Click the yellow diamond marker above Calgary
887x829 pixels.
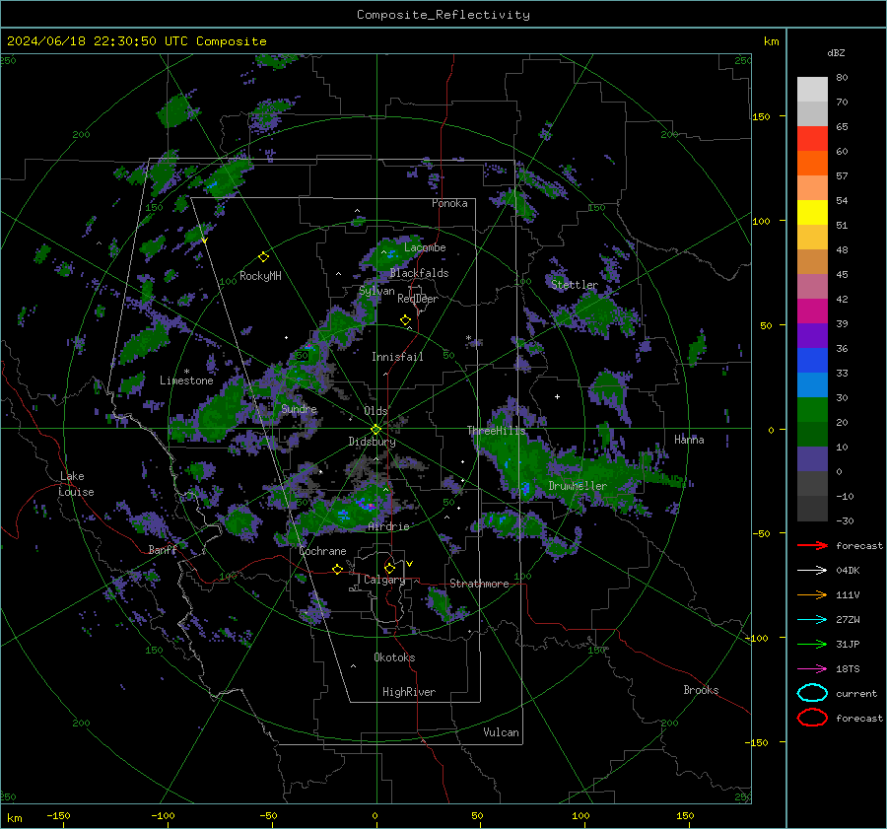click(x=389, y=568)
